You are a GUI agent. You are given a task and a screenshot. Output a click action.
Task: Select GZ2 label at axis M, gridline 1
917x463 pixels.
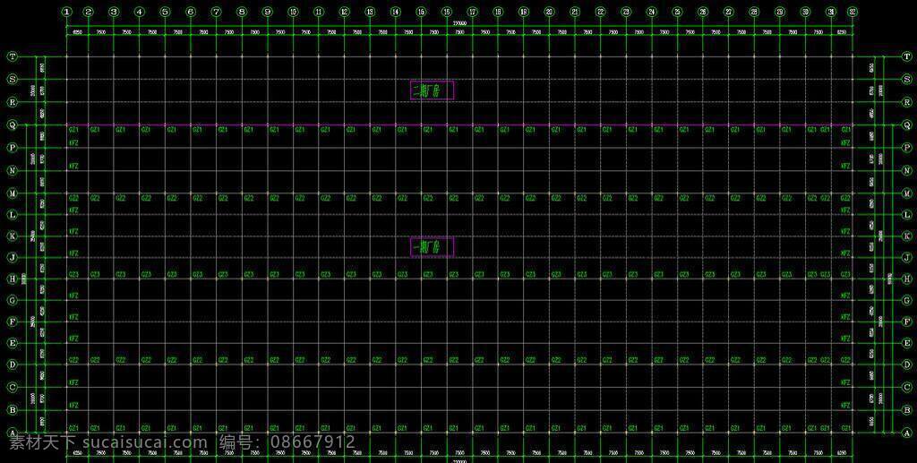click(x=73, y=198)
